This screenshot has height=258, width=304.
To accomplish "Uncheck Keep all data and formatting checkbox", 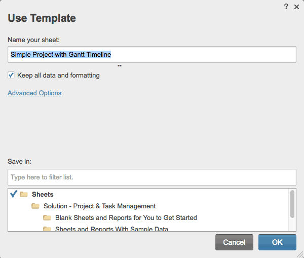I will tap(11, 75).
